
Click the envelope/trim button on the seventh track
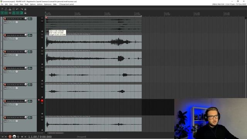pos(12,121)
